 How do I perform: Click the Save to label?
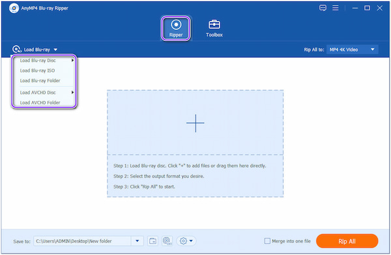(x=22, y=241)
